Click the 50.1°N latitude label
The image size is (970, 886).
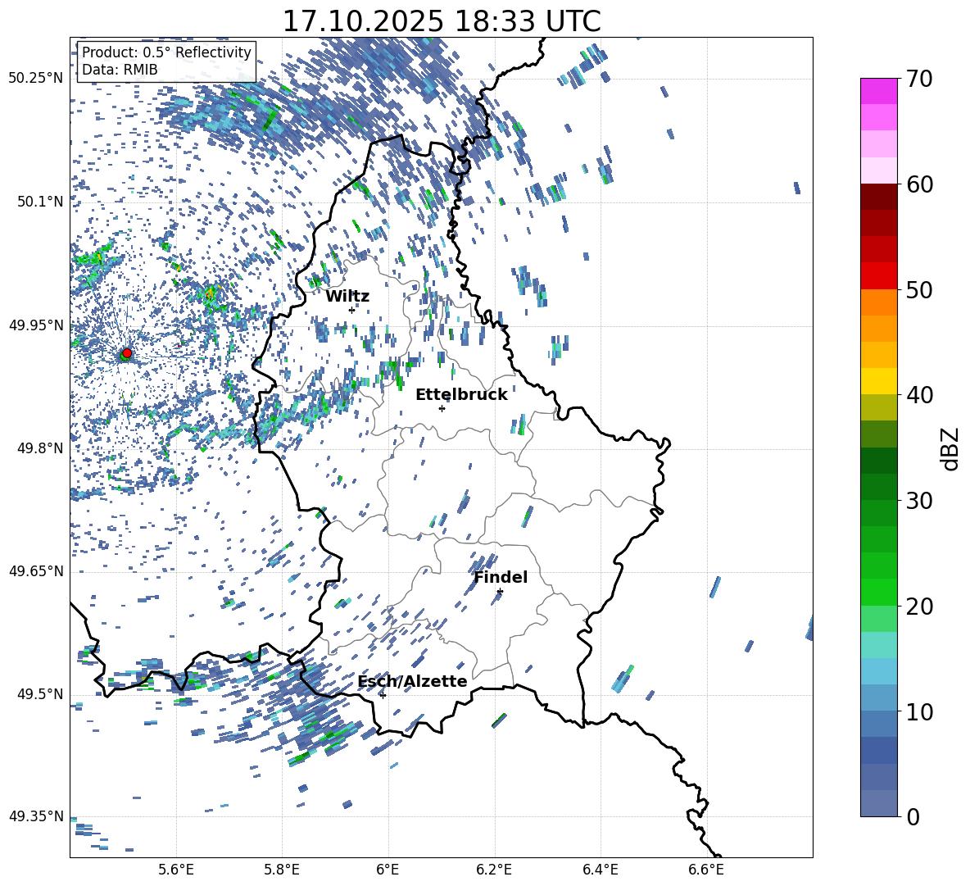(40, 202)
